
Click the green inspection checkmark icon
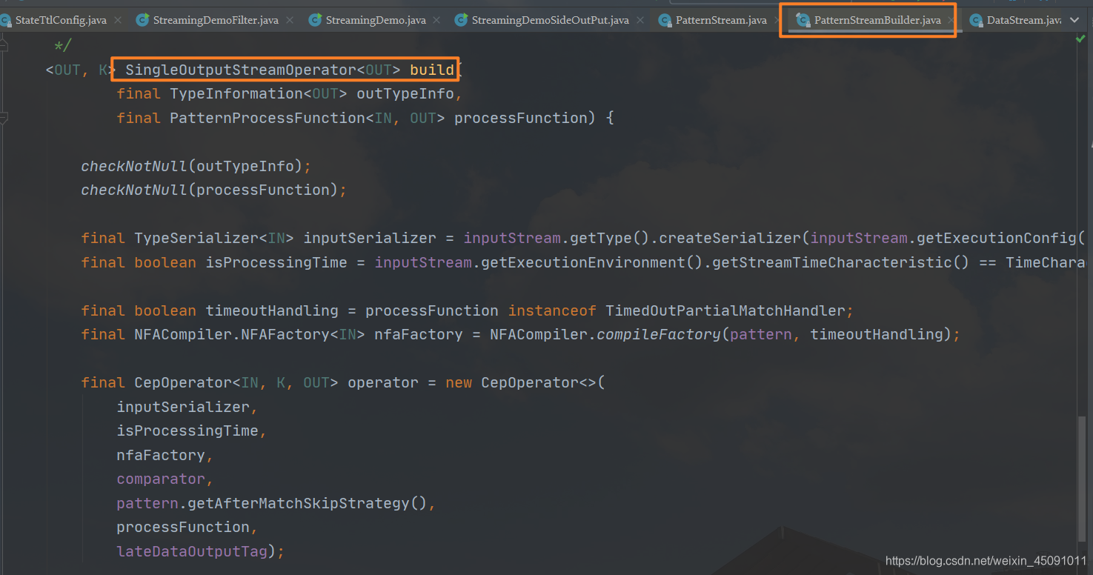pyautogui.click(x=1080, y=39)
